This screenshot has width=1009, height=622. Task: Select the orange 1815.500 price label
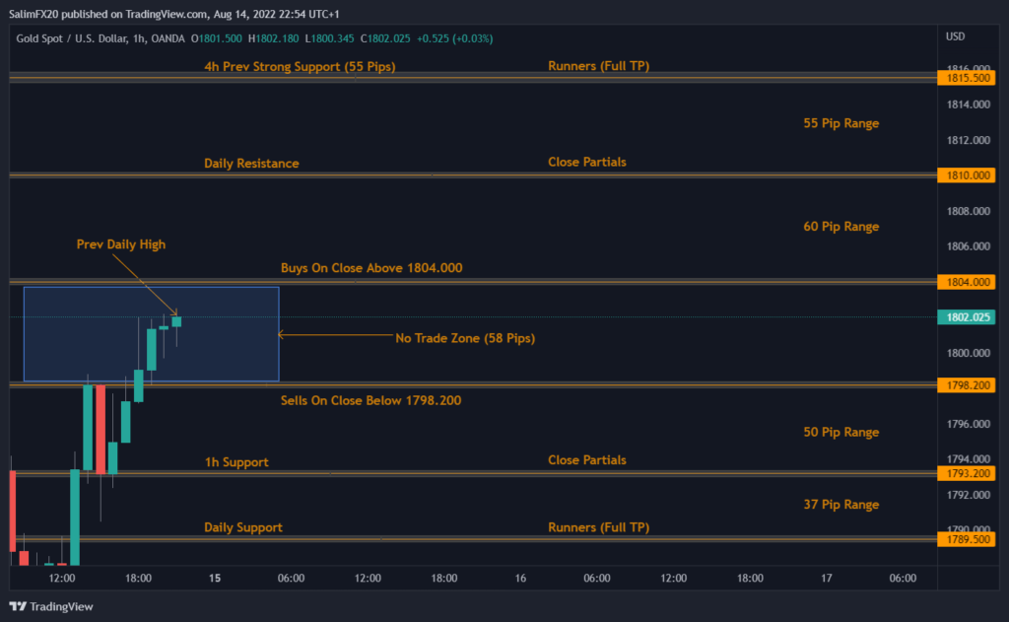969,77
